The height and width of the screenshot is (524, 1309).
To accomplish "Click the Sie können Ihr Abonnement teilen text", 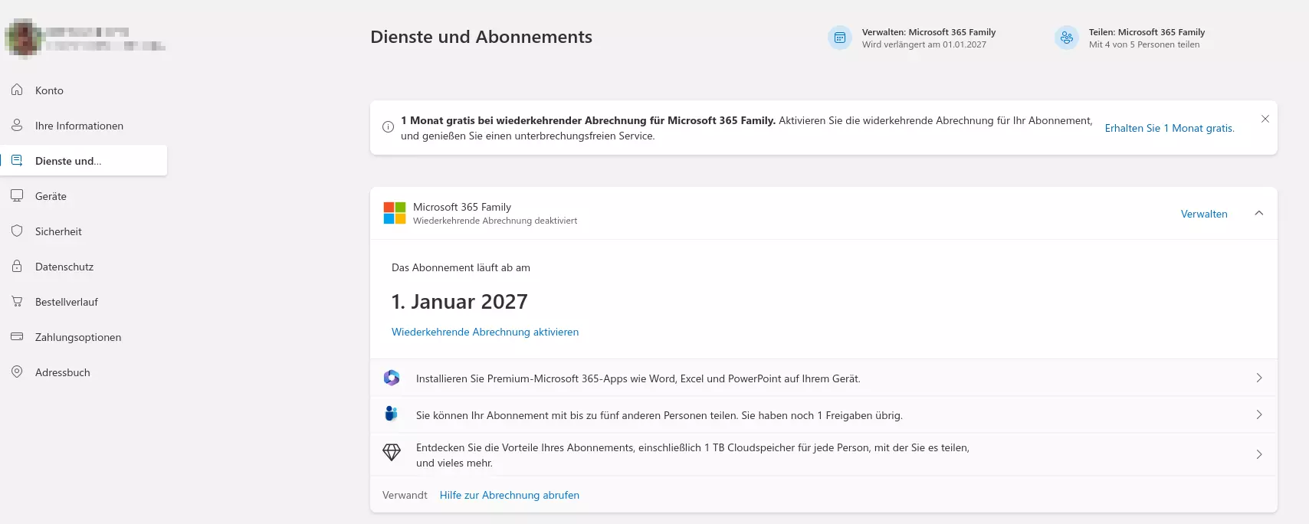I will pos(659,415).
